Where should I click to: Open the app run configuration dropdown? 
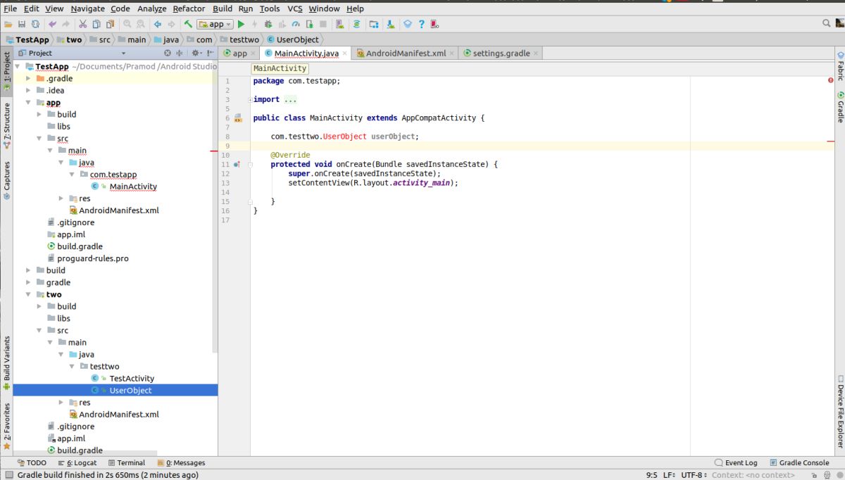(x=215, y=24)
